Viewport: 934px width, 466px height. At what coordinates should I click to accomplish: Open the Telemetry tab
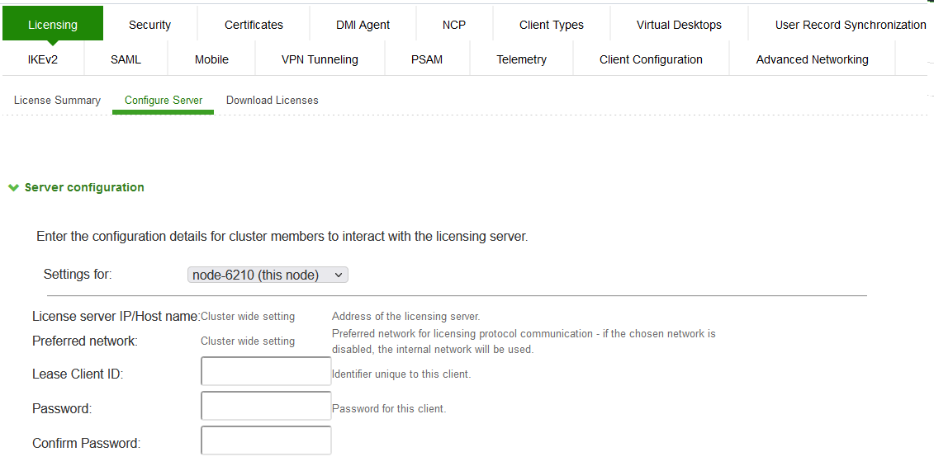[521, 59]
